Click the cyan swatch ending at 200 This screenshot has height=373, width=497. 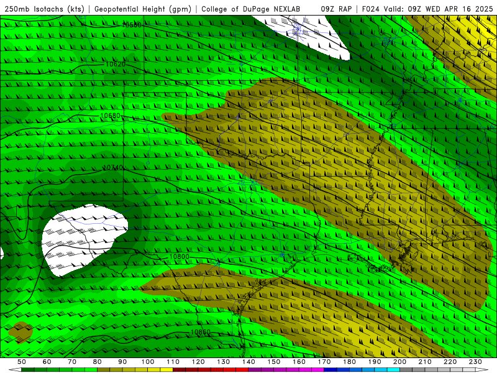point(393,369)
